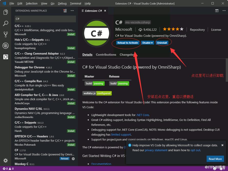228x171 pixels.
Task: Open the File menu
Action: pos(12,4)
